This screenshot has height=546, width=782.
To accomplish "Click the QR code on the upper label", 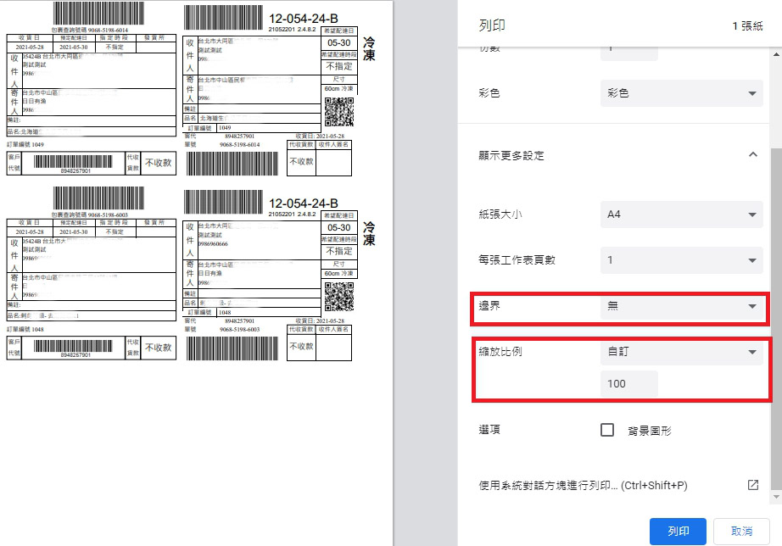I will pos(338,111).
